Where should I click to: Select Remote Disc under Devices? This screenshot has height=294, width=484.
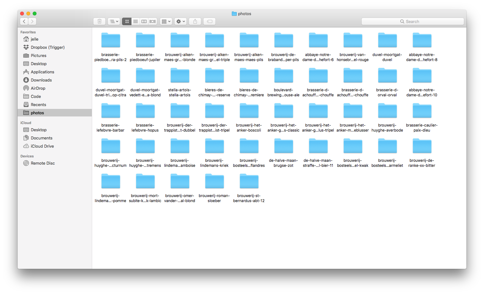coord(55,163)
